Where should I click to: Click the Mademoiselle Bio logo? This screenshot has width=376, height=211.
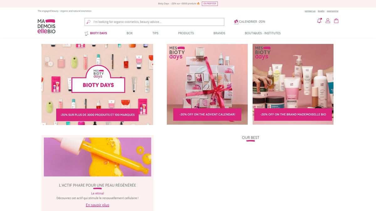click(46, 26)
